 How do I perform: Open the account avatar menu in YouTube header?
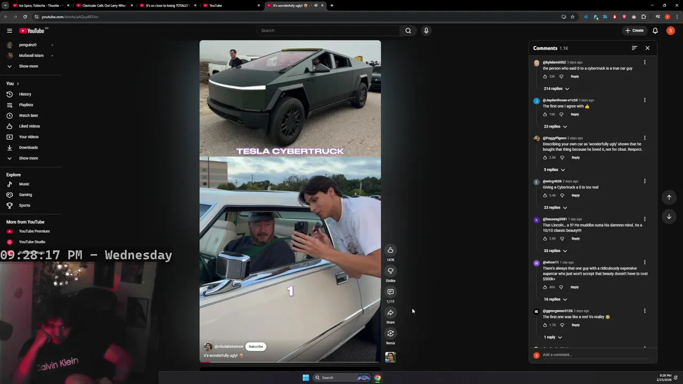click(671, 30)
